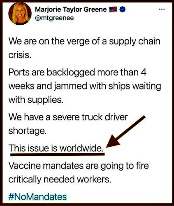Select the underlined 'This issue is worldwide.' sentence
The height and width of the screenshot is (206, 174).
point(56,148)
